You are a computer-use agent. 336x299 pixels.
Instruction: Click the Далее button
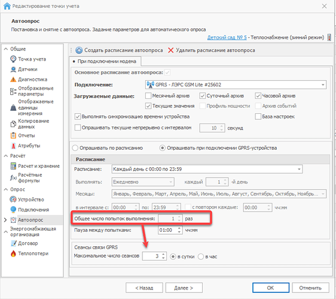pyautogui.click(x=184, y=288)
